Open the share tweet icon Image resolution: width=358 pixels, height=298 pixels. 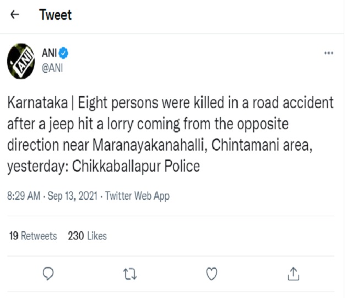pos(294,273)
